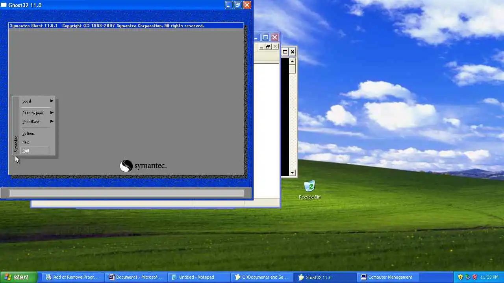Close the Ghost32 11.0 window

click(x=247, y=5)
